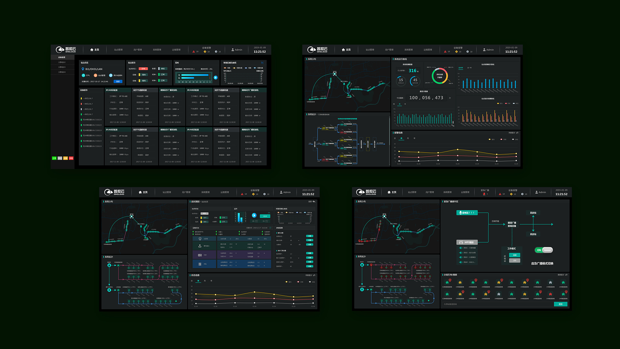The width and height of the screenshot is (620, 349).
Task: Click the MP3播放 equalizer button
Action: coord(467,242)
